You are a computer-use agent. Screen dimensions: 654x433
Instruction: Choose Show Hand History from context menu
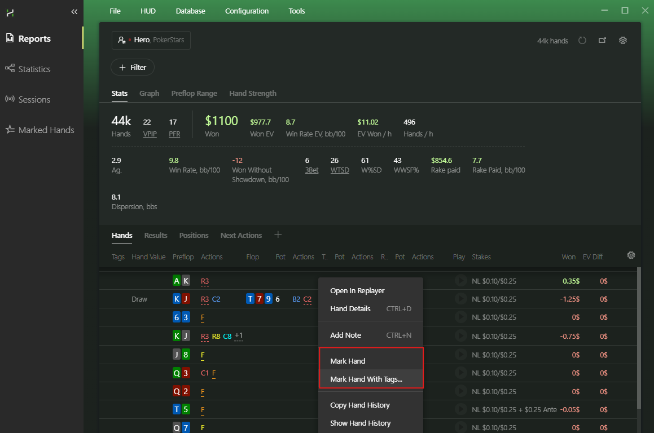click(x=371, y=423)
